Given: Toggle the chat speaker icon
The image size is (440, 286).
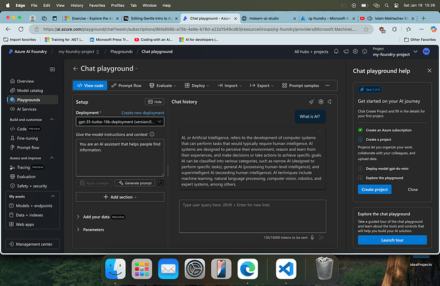Looking at the screenshot, I should 330,102.
